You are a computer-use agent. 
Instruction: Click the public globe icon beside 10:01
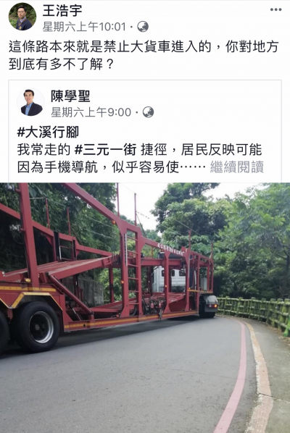click(143, 27)
